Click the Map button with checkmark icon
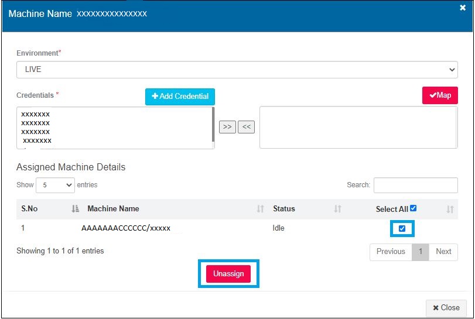The image size is (475, 319). pyautogui.click(x=440, y=95)
